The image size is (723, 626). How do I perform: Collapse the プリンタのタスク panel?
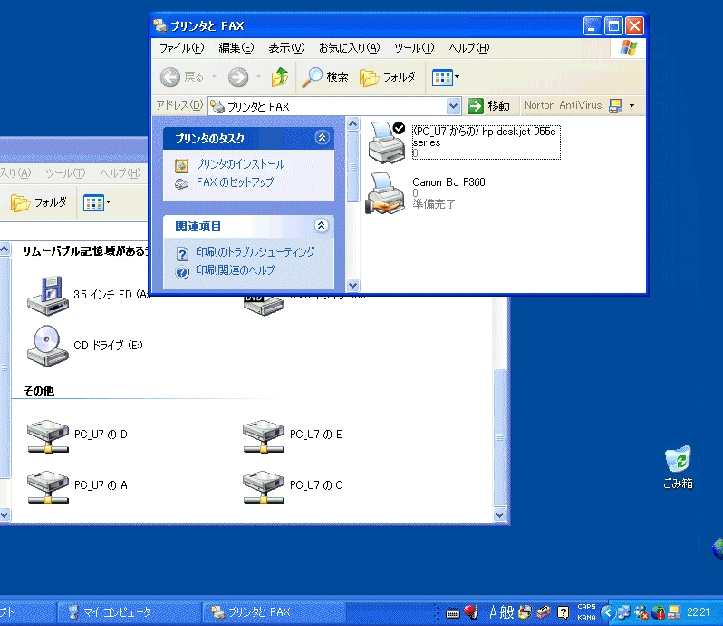pos(322,138)
